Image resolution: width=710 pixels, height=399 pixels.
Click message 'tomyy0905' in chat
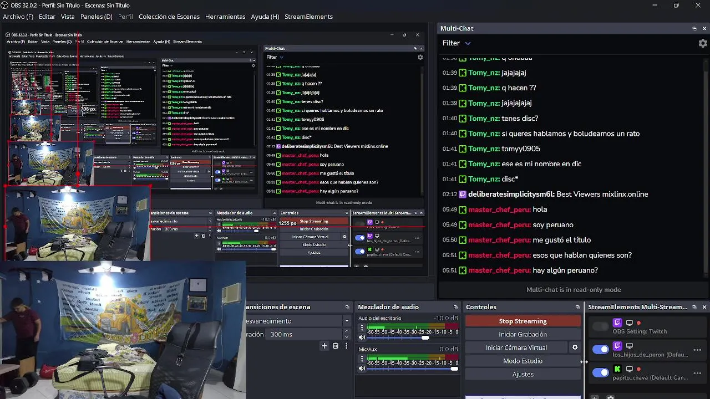point(520,149)
